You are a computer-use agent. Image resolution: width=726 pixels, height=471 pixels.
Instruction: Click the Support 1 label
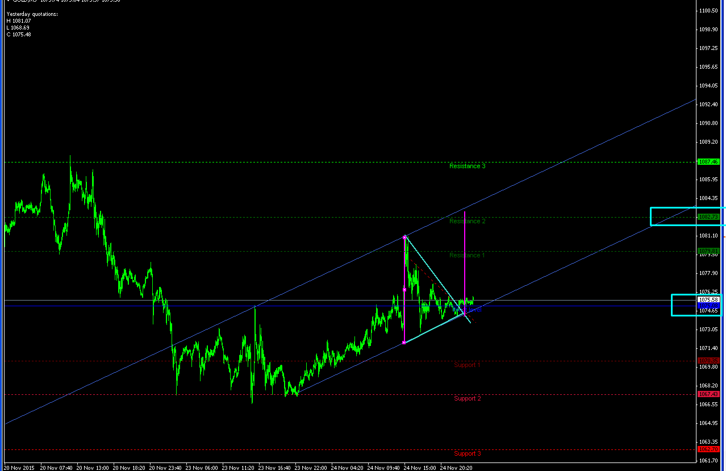(467, 365)
